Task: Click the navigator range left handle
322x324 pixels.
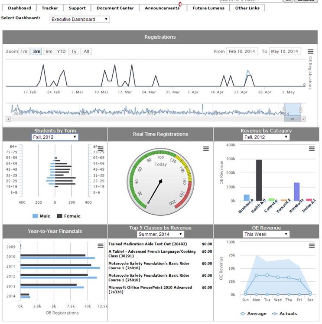Action: tap(285, 109)
